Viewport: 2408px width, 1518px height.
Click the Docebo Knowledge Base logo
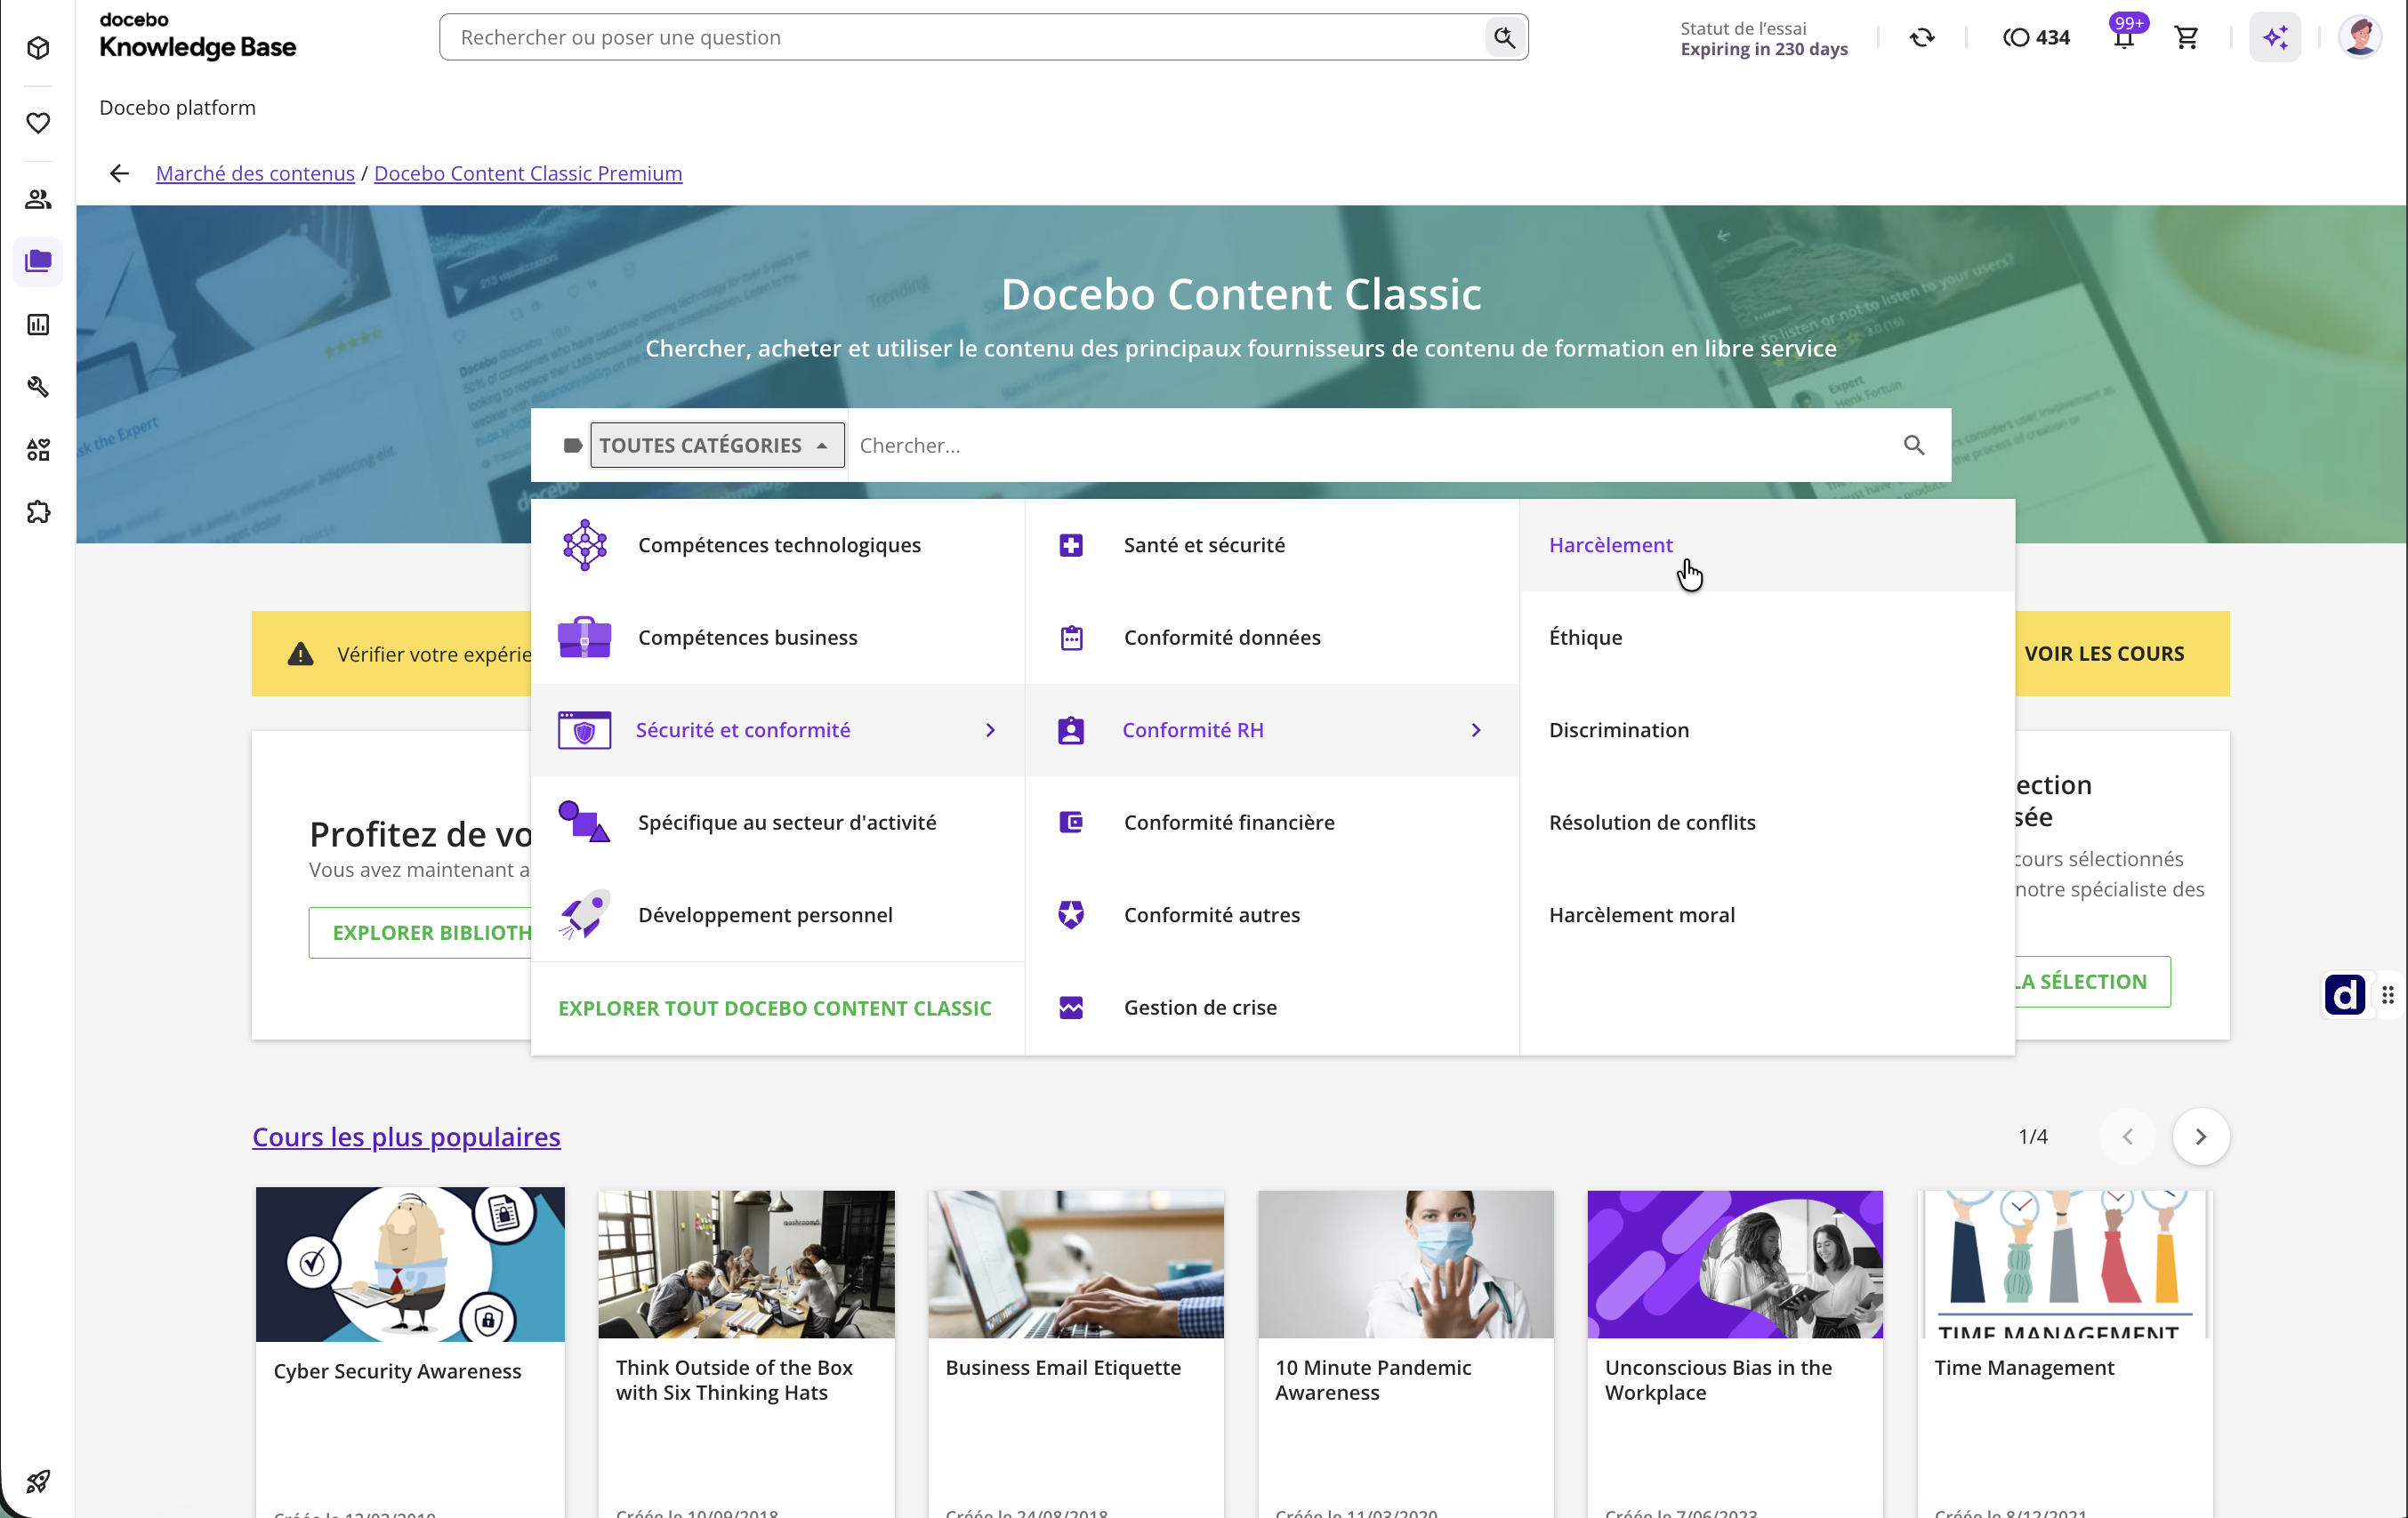click(198, 36)
